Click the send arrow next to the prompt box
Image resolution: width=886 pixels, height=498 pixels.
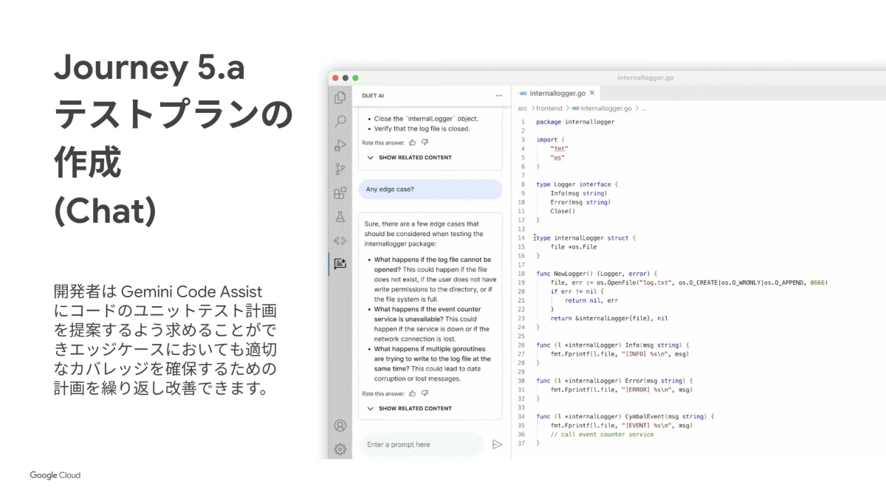pos(497,444)
